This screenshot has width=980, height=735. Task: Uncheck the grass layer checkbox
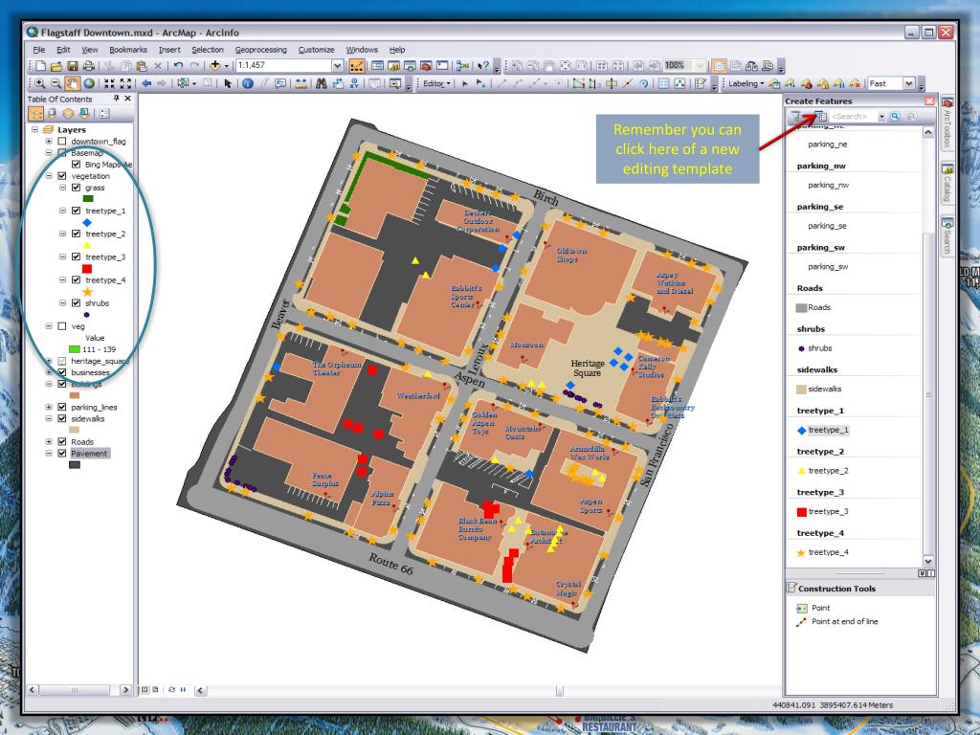click(x=76, y=188)
